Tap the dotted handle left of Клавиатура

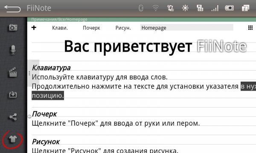click(29, 73)
